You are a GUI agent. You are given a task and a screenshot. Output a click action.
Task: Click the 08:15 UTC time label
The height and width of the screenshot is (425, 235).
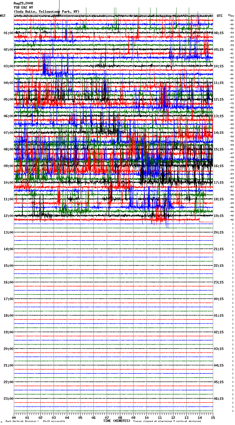tap(219, 33)
